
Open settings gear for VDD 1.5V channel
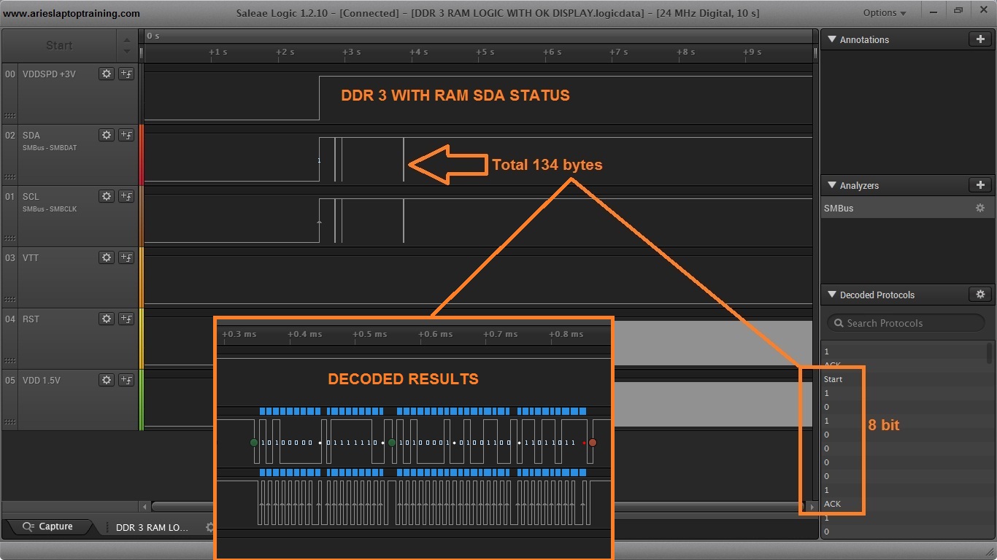(107, 380)
